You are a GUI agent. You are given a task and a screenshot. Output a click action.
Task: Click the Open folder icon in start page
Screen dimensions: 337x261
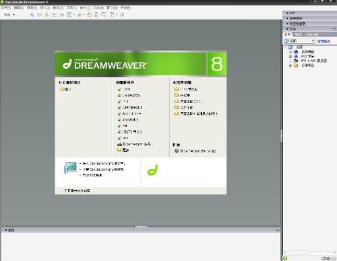(62, 89)
